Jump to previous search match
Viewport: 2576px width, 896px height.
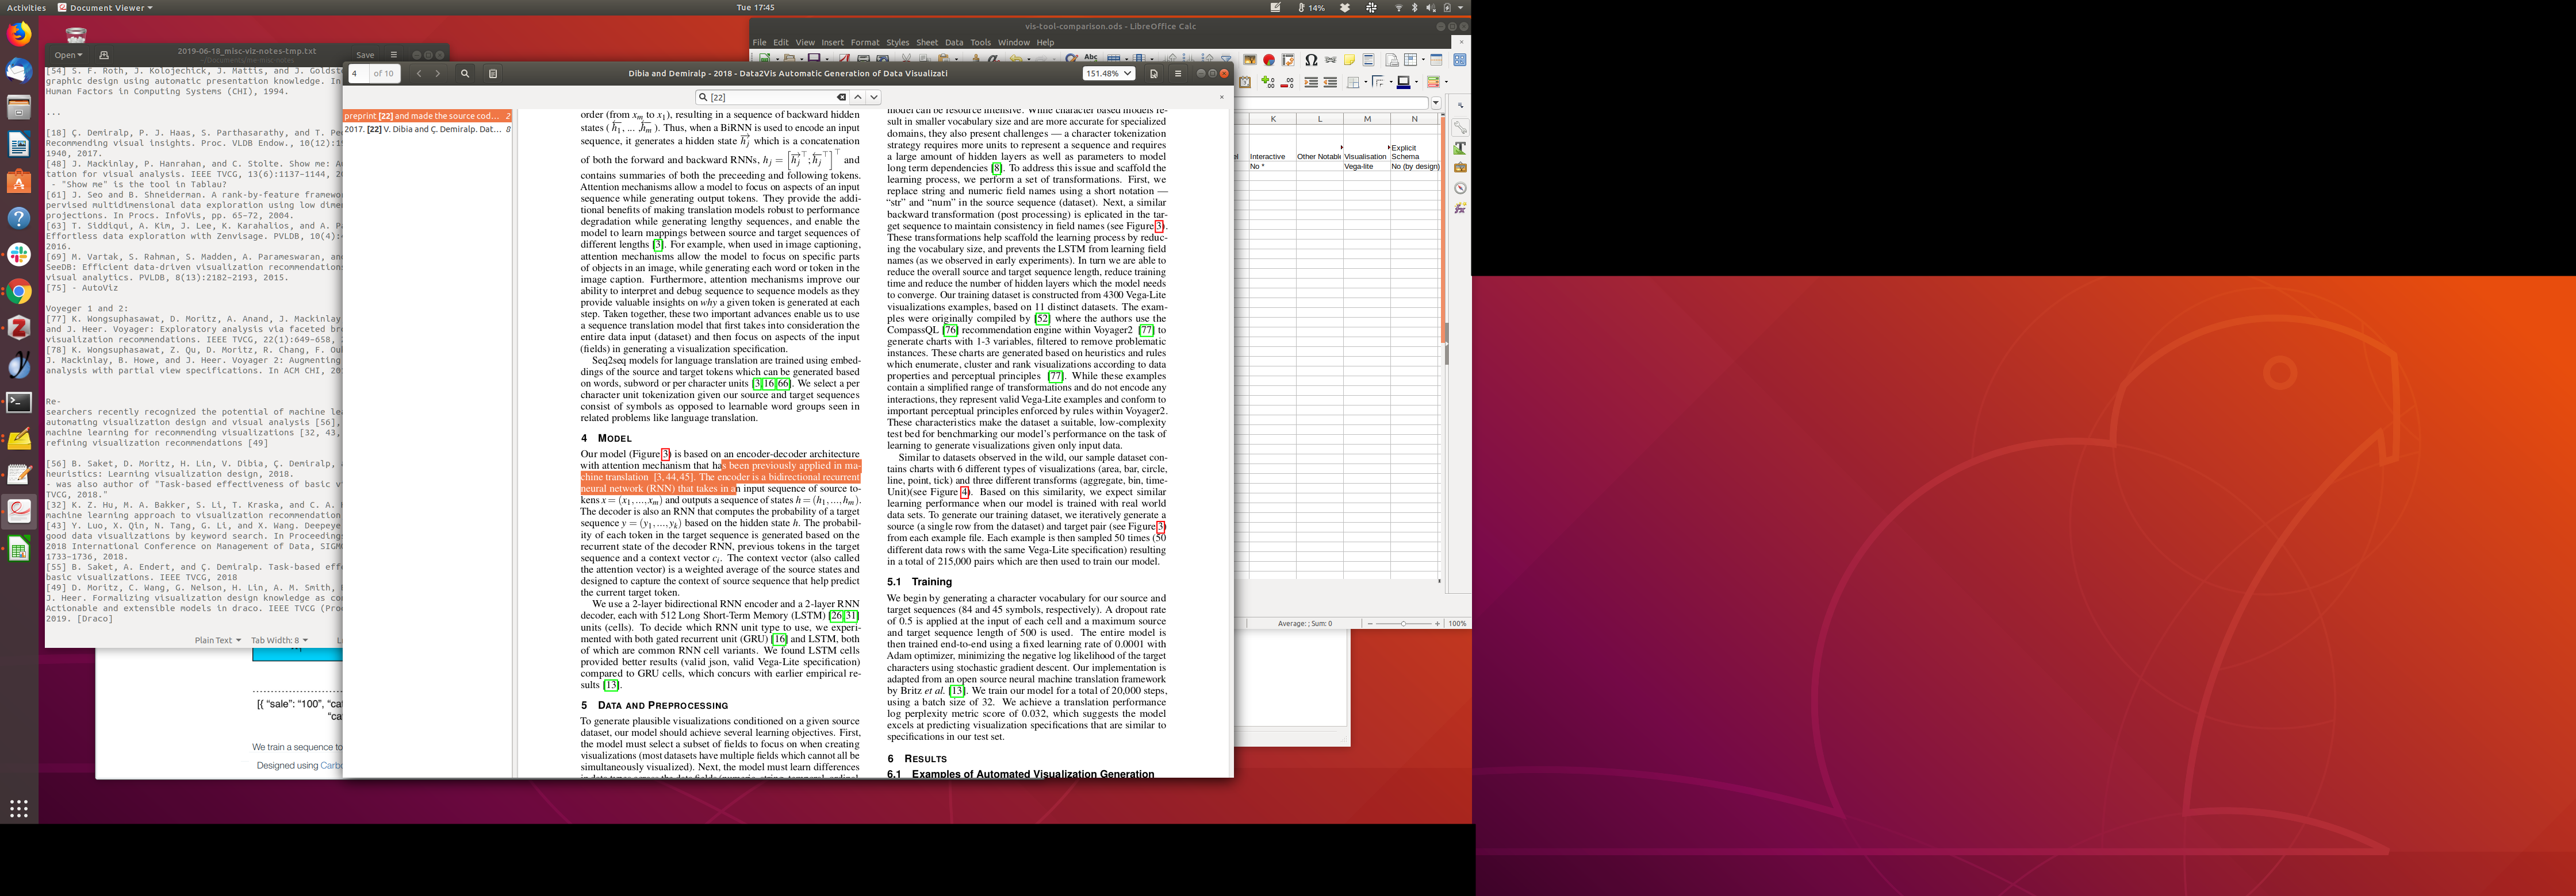858,98
